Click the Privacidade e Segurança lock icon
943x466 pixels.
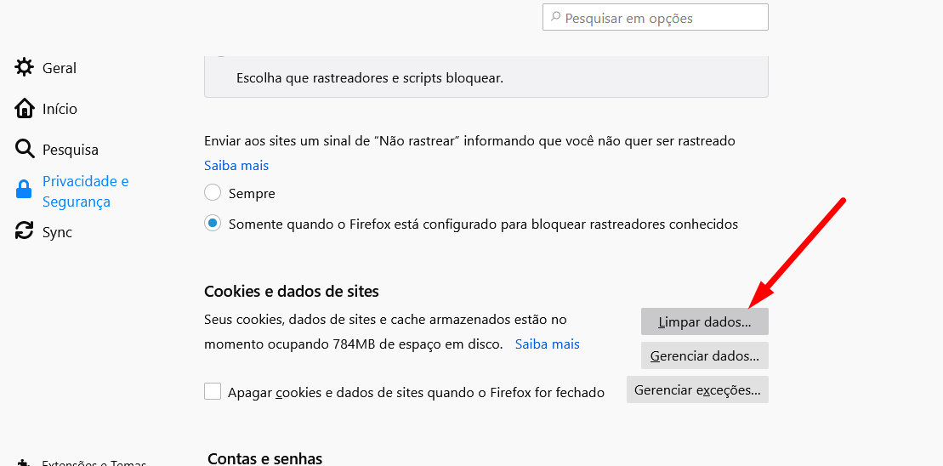25,190
